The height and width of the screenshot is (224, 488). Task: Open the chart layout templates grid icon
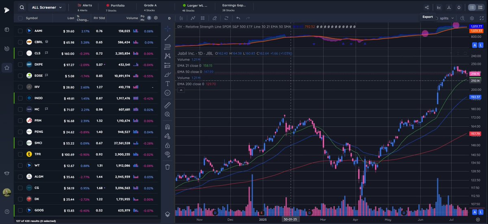click(x=203, y=18)
